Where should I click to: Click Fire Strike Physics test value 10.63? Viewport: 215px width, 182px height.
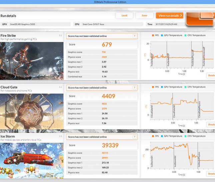tap(105, 72)
